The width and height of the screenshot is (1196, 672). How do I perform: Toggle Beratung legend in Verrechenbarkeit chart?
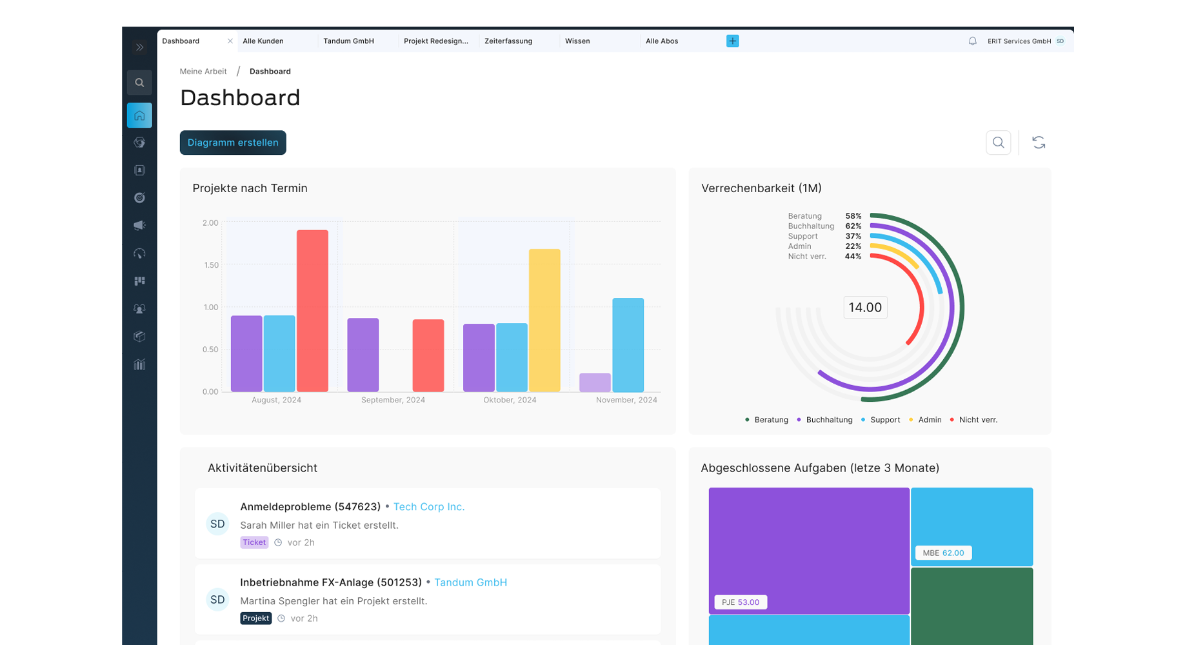(766, 420)
